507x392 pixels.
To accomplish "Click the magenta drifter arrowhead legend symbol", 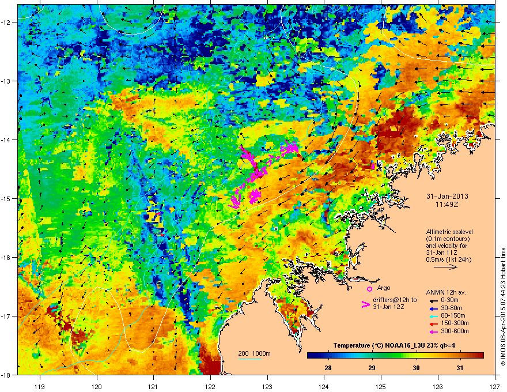I will pos(366,304).
